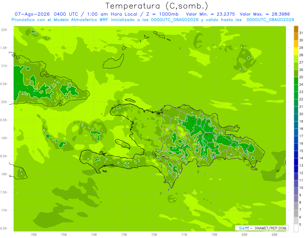The width and height of the screenshot is (308, 238).
Task: Click the legend value "20"
Action: point(301,114)
